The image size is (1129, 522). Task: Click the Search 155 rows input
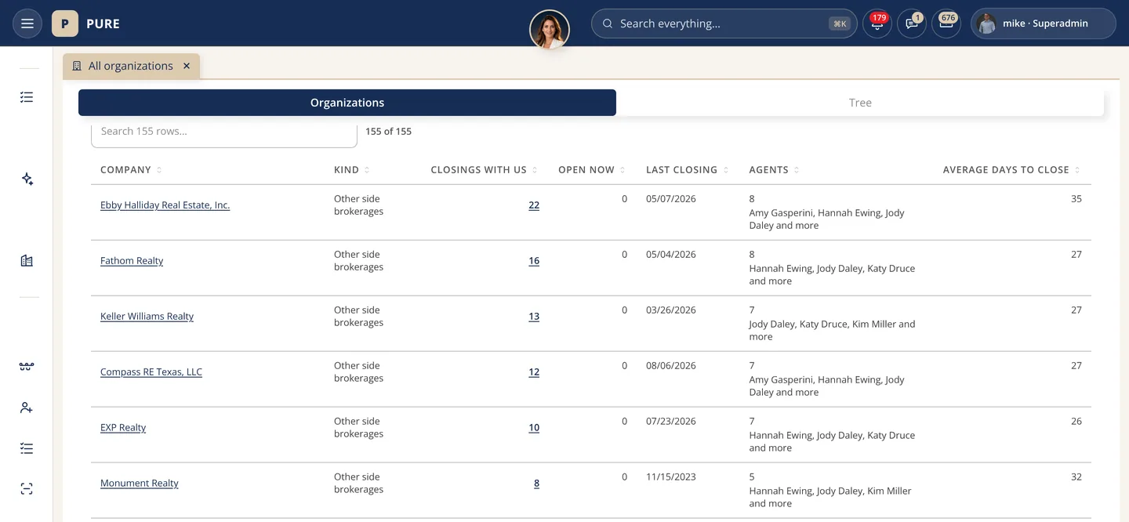(224, 132)
